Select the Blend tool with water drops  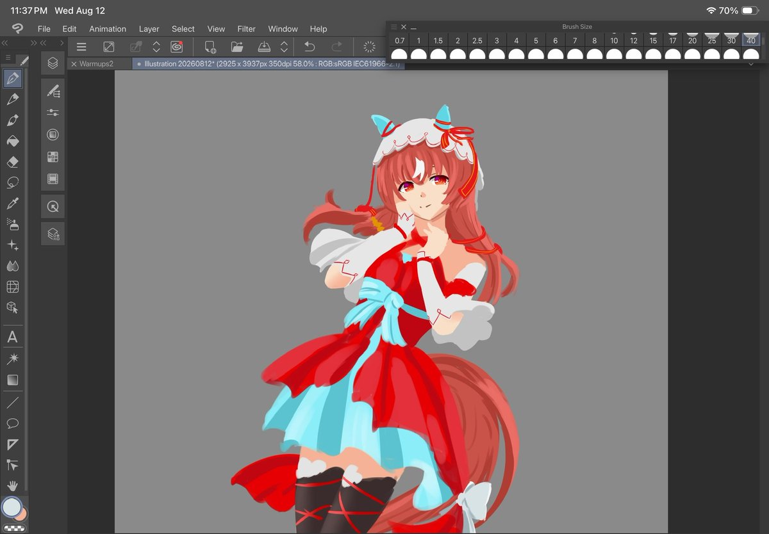(12, 266)
